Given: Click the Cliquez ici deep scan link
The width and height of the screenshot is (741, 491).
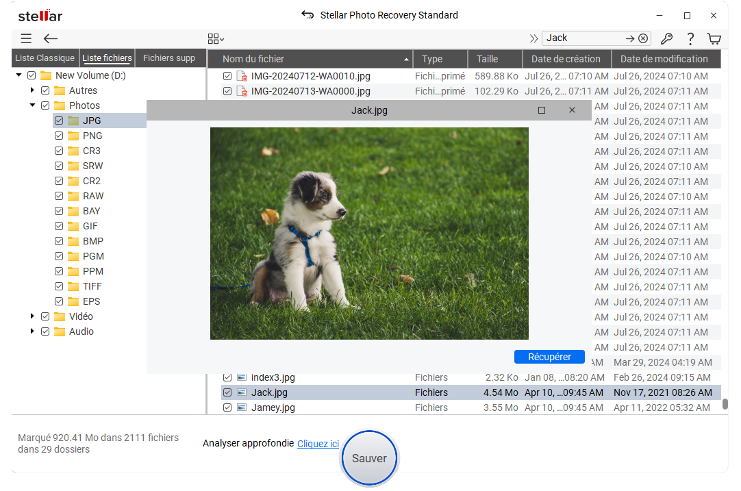Looking at the screenshot, I should click(x=318, y=444).
